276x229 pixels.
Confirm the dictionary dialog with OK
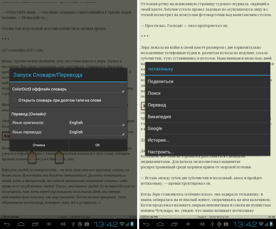tap(98, 145)
